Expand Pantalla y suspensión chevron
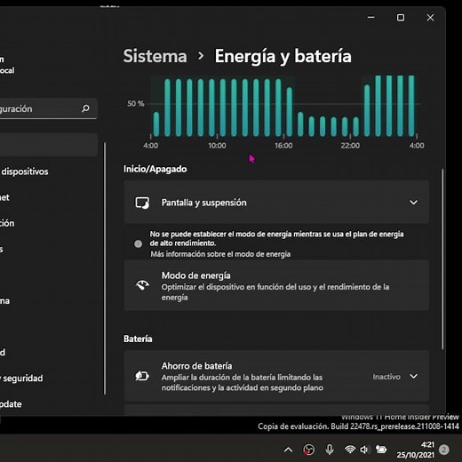Image resolution: width=462 pixels, height=462 pixels. click(x=413, y=203)
